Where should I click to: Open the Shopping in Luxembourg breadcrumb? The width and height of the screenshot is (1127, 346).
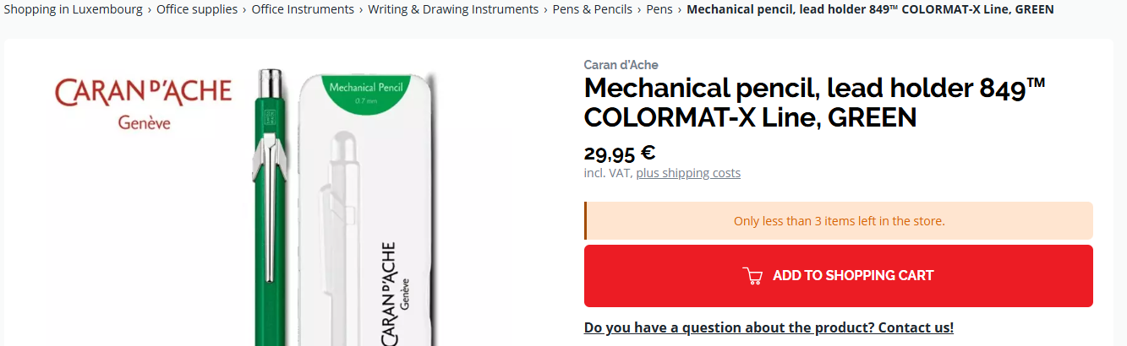[x=73, y=9]
